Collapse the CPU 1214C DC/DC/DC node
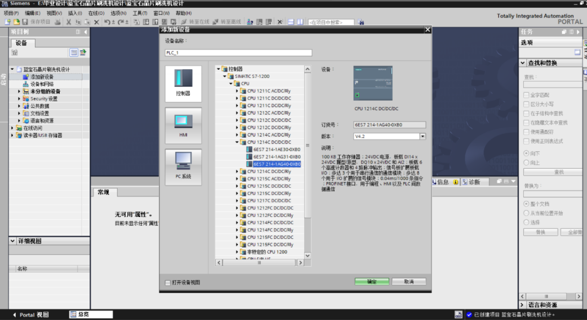587x320 pixels. coord(237,142)
